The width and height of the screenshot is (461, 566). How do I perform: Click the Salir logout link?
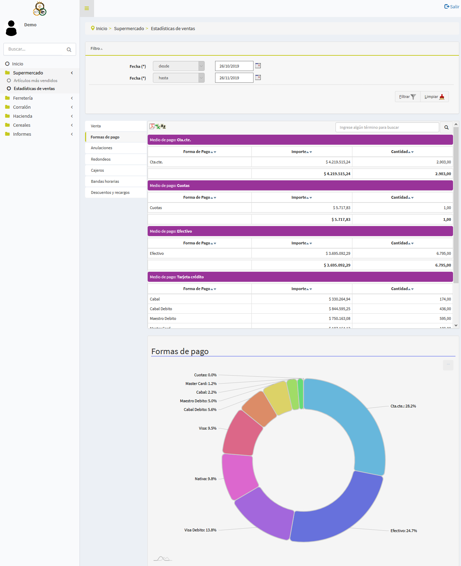pos(452,7)
